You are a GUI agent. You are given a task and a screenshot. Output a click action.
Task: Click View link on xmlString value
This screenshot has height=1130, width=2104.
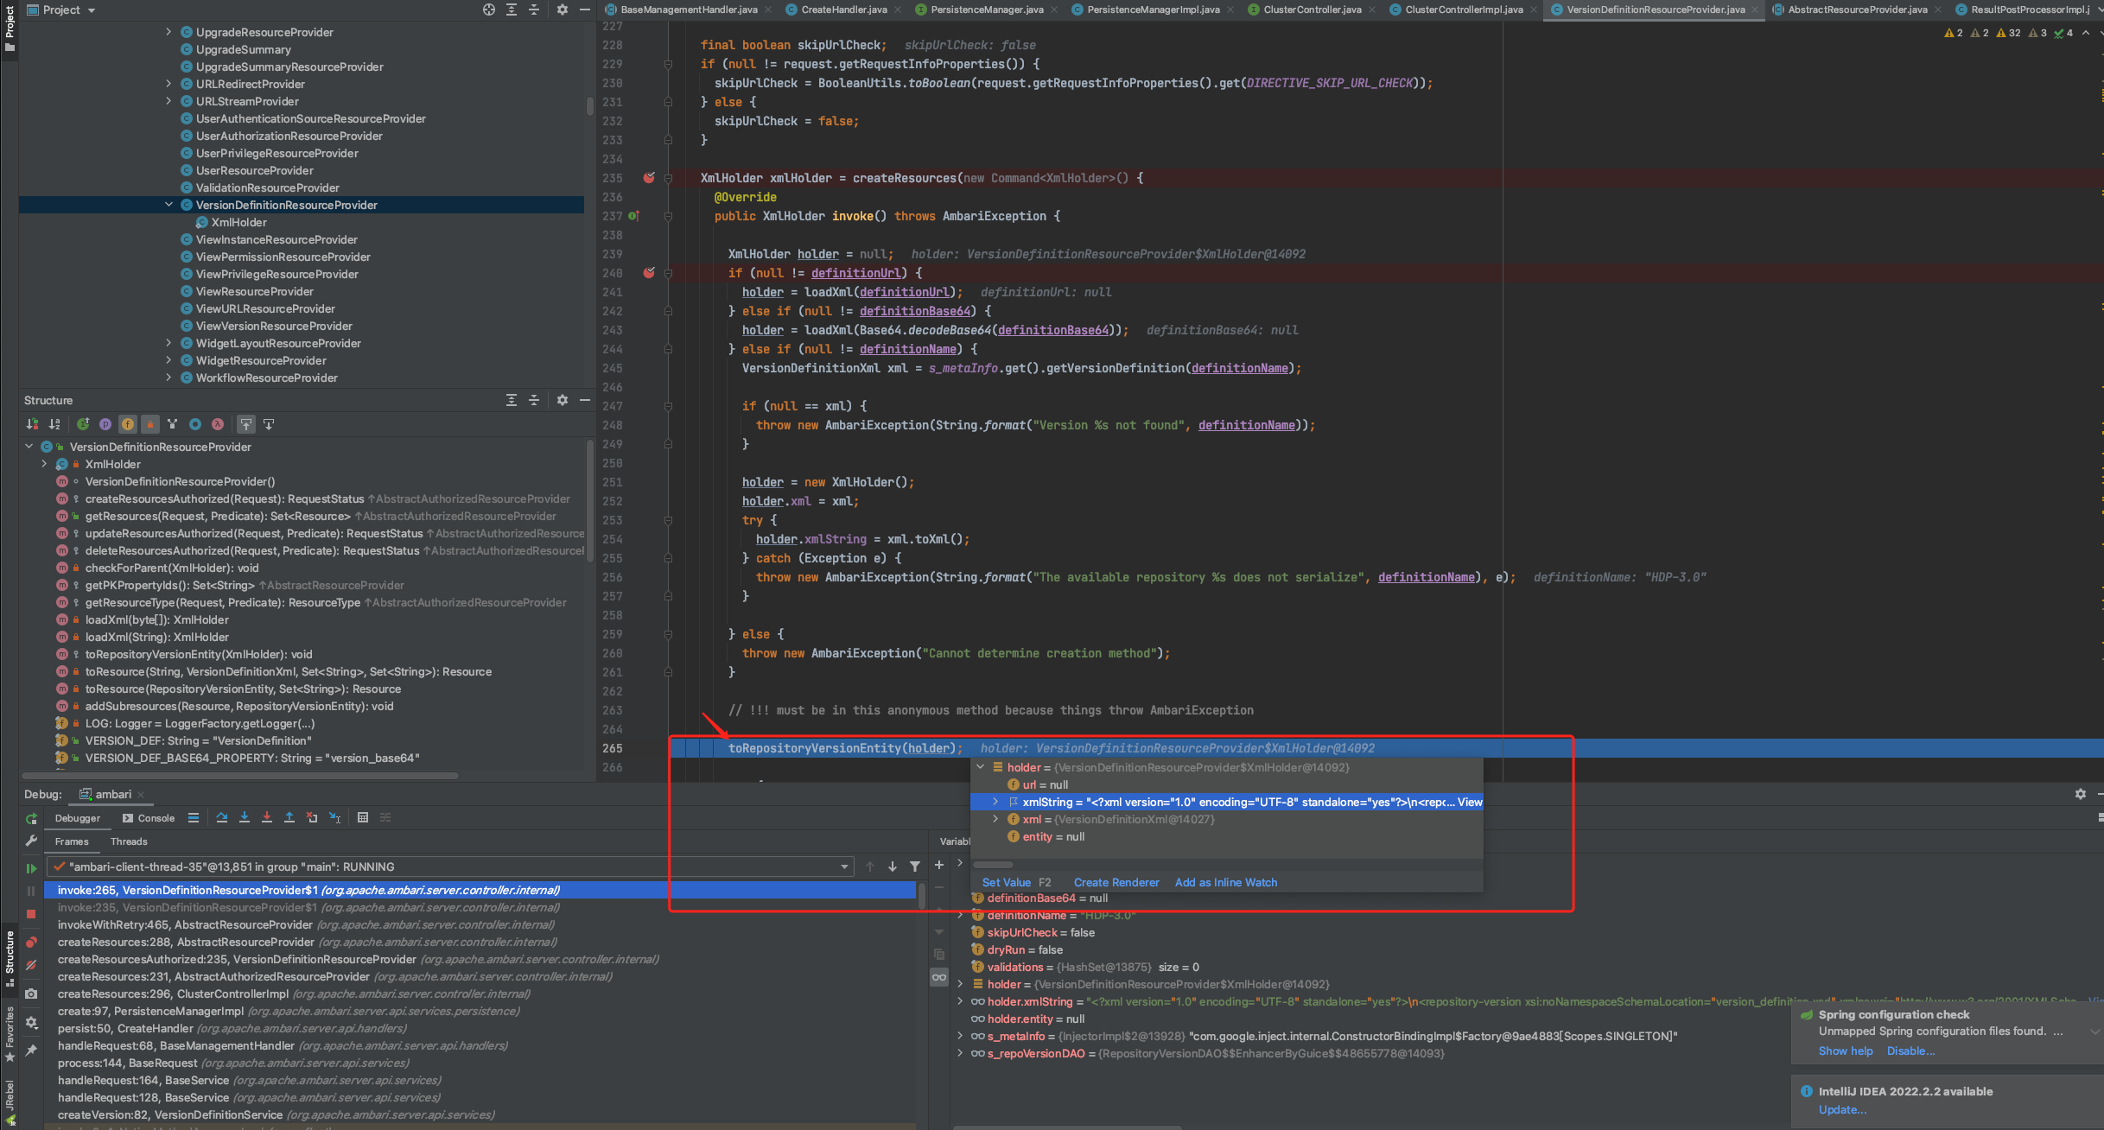coord(1470,802)
